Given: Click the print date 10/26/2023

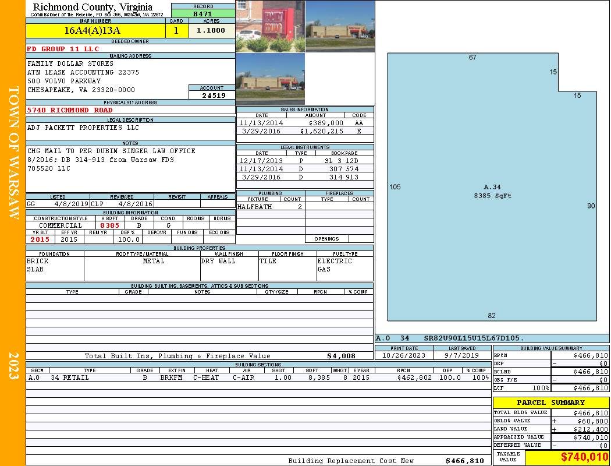Looking at the screenshot, I should (x=404, y=355).
